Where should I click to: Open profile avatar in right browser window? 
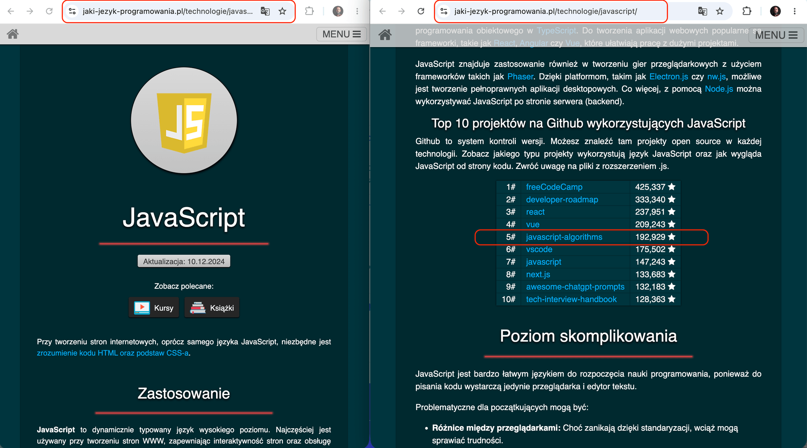pos(775,11)
